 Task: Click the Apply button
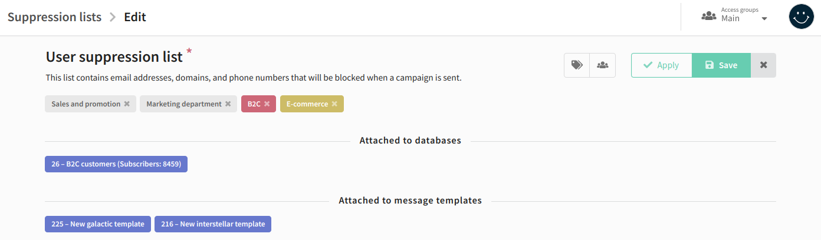tap(661, 65)
